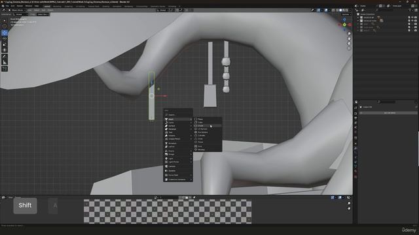
Task: Select the Add Cube tool in the toolbar
Action: coord(5,69)
